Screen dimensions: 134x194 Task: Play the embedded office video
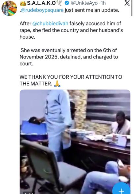[75, 142]
